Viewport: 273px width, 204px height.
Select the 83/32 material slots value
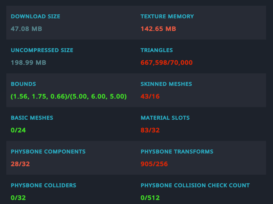click(x=150, y=130)
